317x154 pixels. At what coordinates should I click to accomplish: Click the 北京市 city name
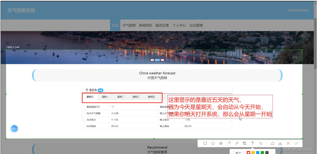coord(93,90)
